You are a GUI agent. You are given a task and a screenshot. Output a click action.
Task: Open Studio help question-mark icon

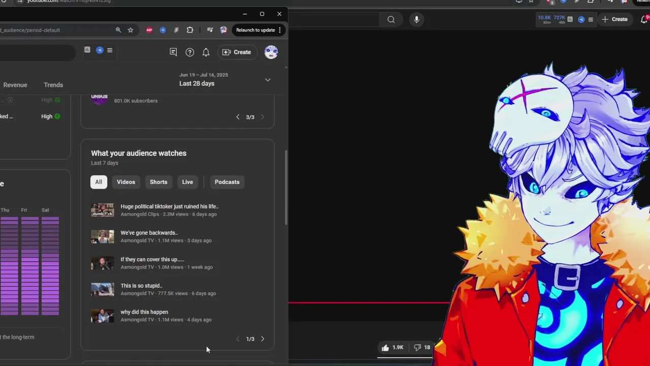click(x=189, y=52)
